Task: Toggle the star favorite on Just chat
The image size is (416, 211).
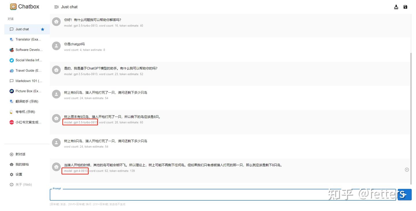Action: [42, 29]
